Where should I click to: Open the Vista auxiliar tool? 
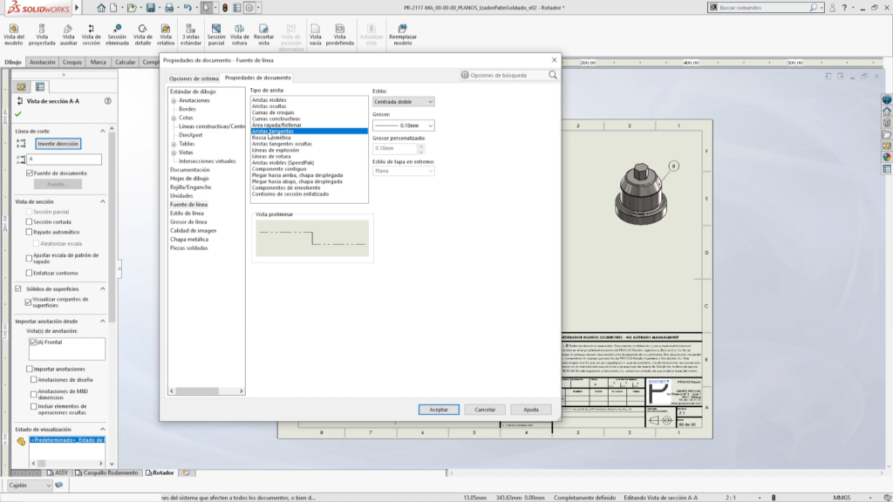click(x=68, y=34)
